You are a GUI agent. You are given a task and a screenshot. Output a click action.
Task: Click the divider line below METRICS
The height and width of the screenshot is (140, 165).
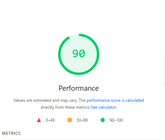click(81, 140)
